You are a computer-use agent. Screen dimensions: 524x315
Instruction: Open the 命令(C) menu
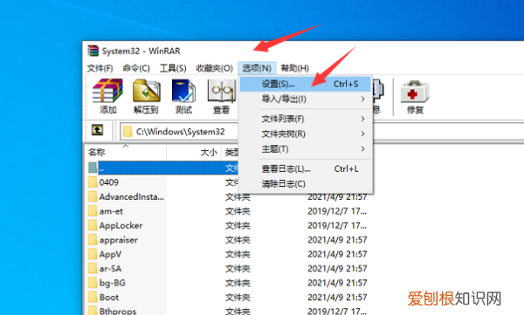[136, 68]
